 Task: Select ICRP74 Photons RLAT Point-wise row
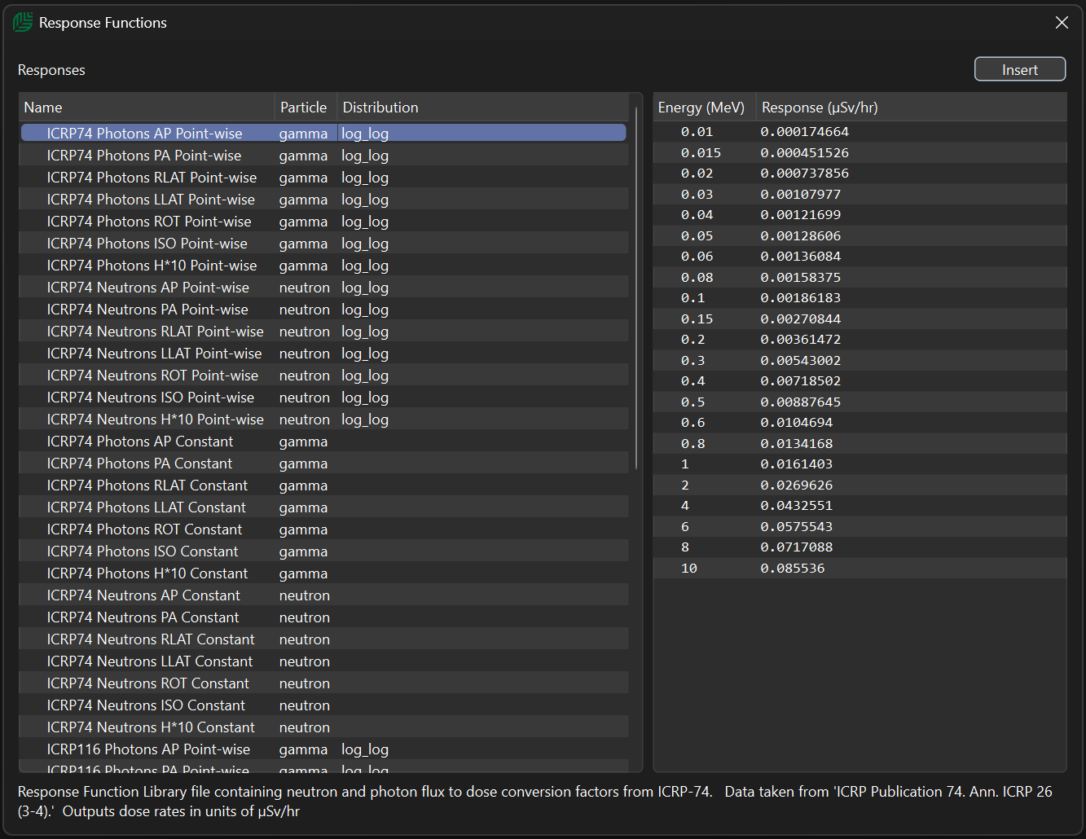click(x=323, y=178)
